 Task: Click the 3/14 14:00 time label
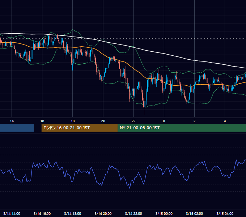(x=12, y=213)
